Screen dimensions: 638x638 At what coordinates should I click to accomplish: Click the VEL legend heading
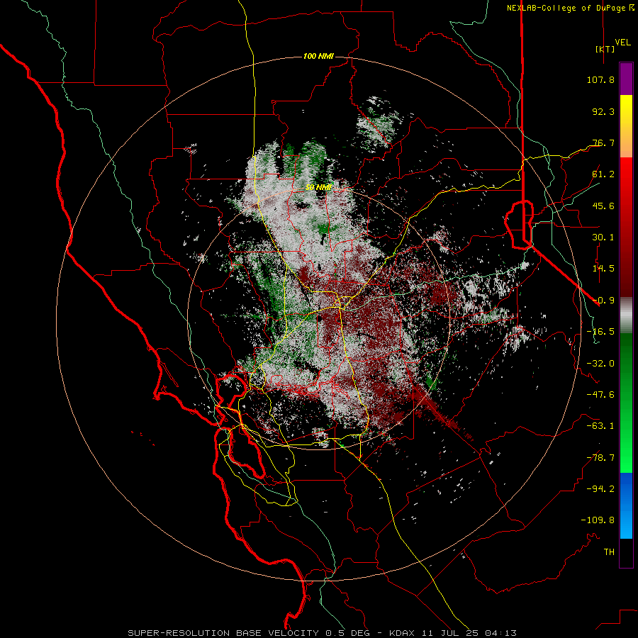click(623, 43)
